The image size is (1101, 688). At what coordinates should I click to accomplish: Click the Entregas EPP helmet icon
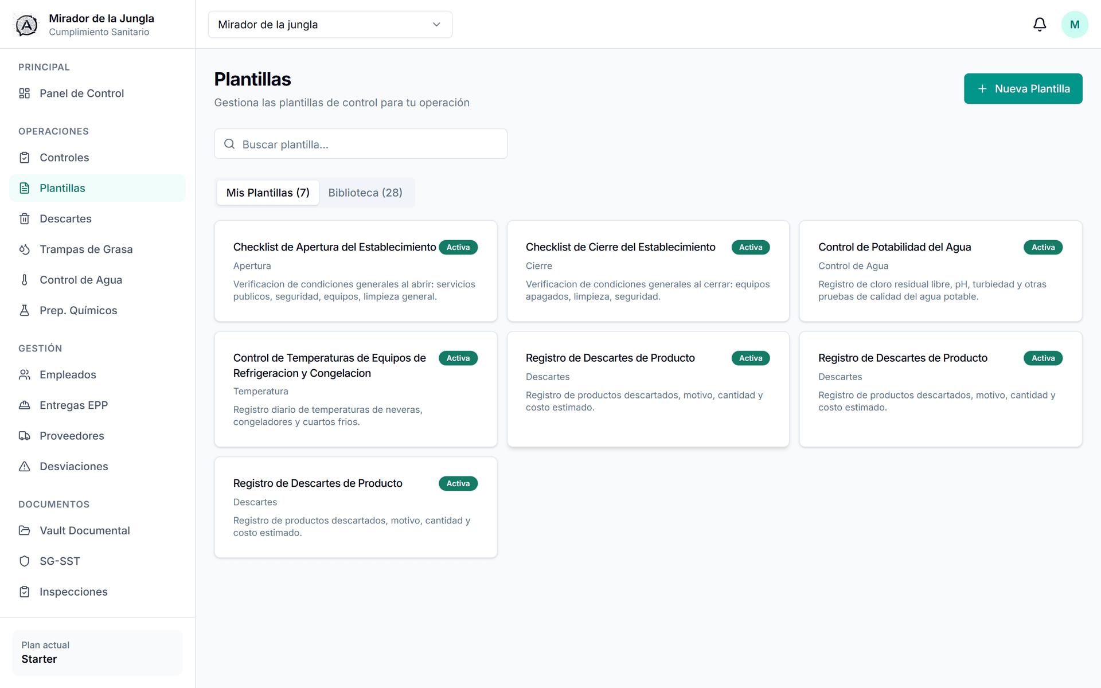(24, 405)
